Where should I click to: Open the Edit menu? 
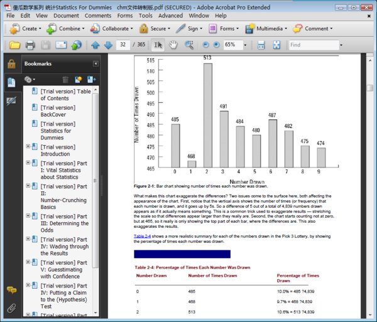point(25,16)
